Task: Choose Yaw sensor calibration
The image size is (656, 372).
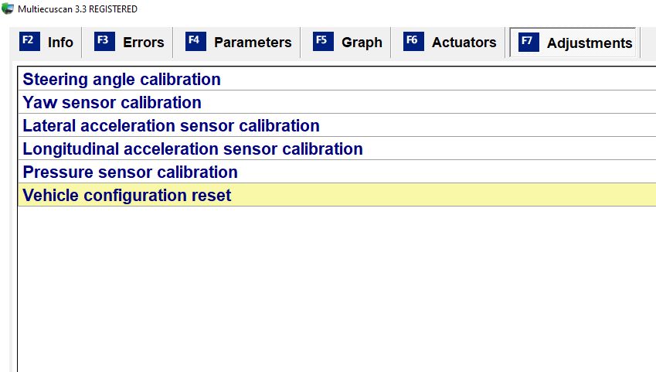Action: (112, 103)
